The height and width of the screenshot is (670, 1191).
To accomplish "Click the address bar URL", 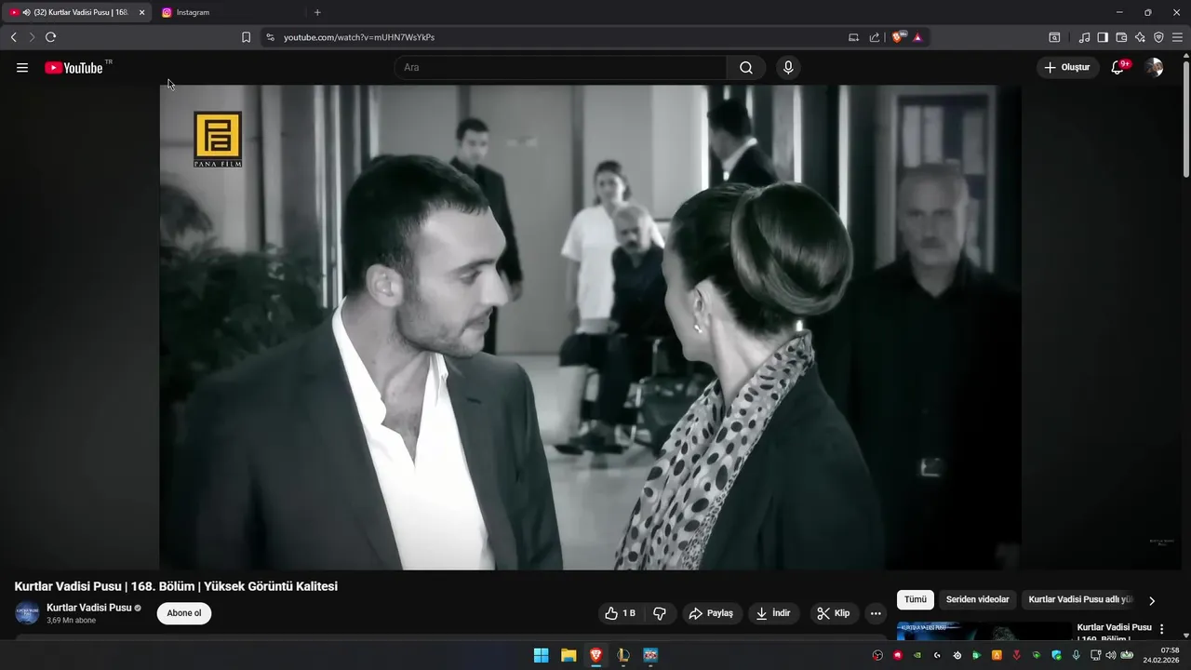I will pyautogui.click(x=359, y=37).
